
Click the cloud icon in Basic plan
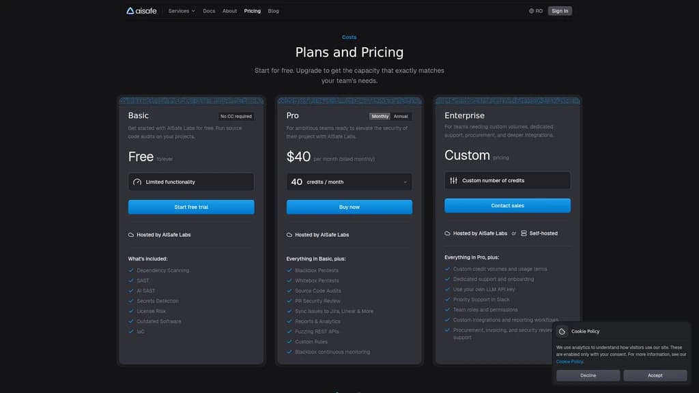click(x=131, y=235)
